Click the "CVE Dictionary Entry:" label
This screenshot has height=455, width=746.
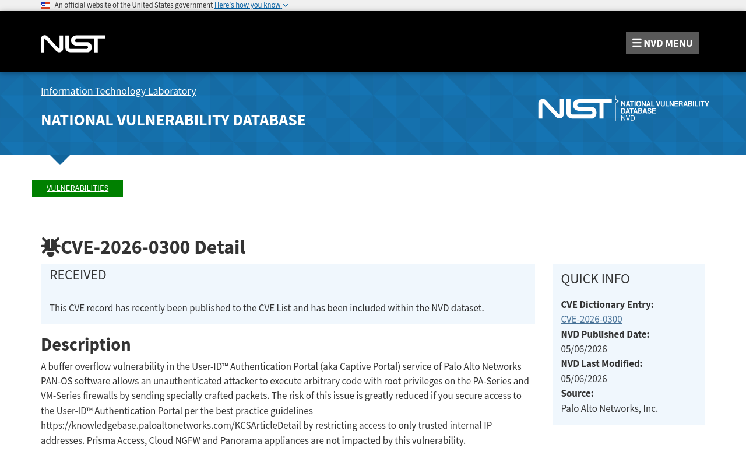click(x=607, y=304)
